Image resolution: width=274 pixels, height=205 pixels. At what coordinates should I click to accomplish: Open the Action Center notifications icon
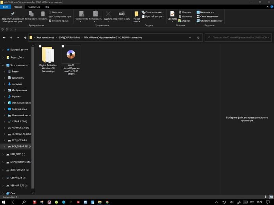(x=268, y=202)
